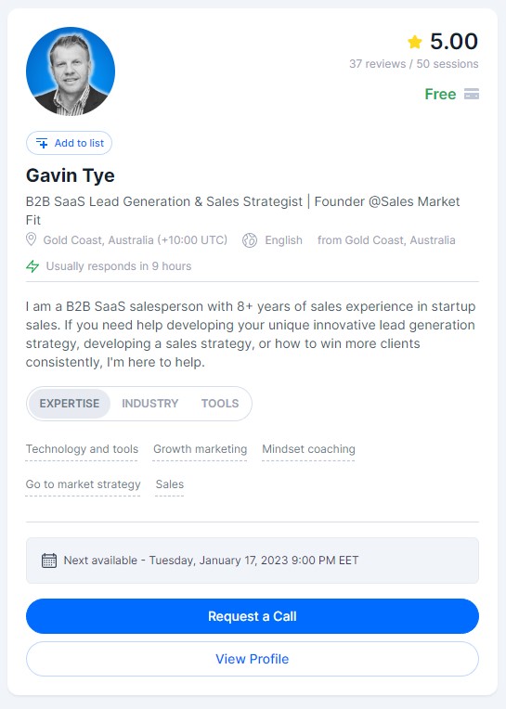Viewport: 506px width, 709px height.
Task: Click the View Profile button
Action: pos(253,659)
